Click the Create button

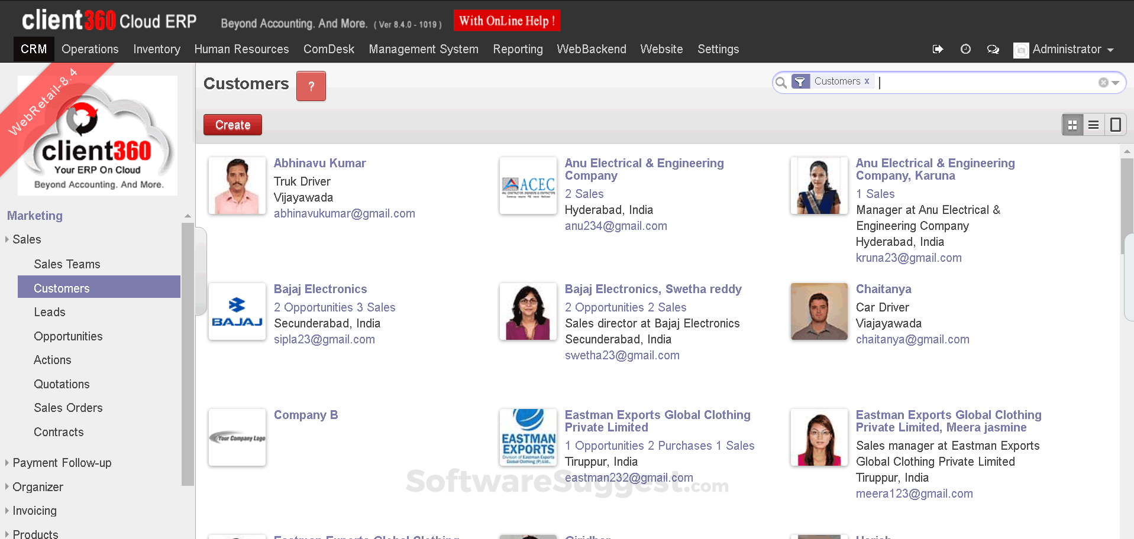pyautogui.click(x=232, y=125)
